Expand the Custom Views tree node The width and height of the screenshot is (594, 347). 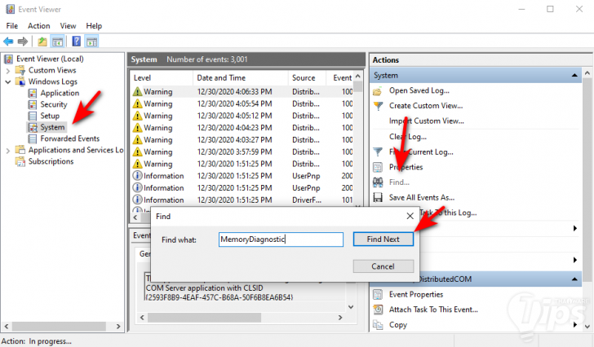pos(7,71)
